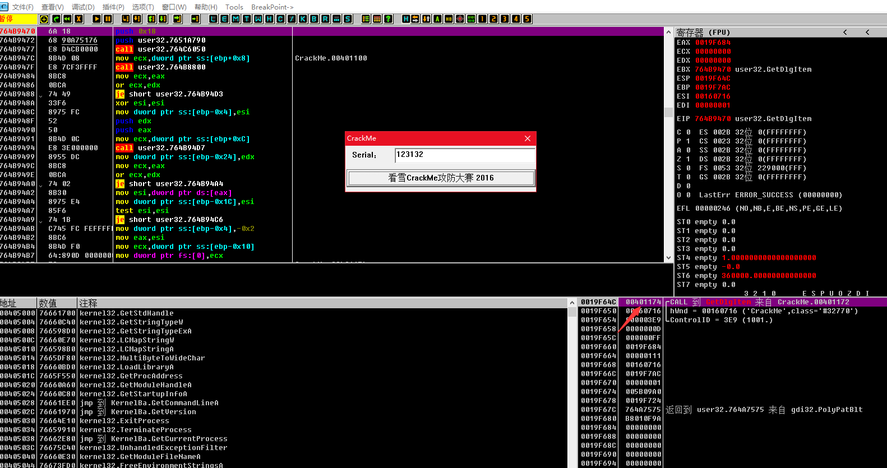The image size is (887, 468).
Task: Open the 查看(V) menu
Action: [53, 7]
